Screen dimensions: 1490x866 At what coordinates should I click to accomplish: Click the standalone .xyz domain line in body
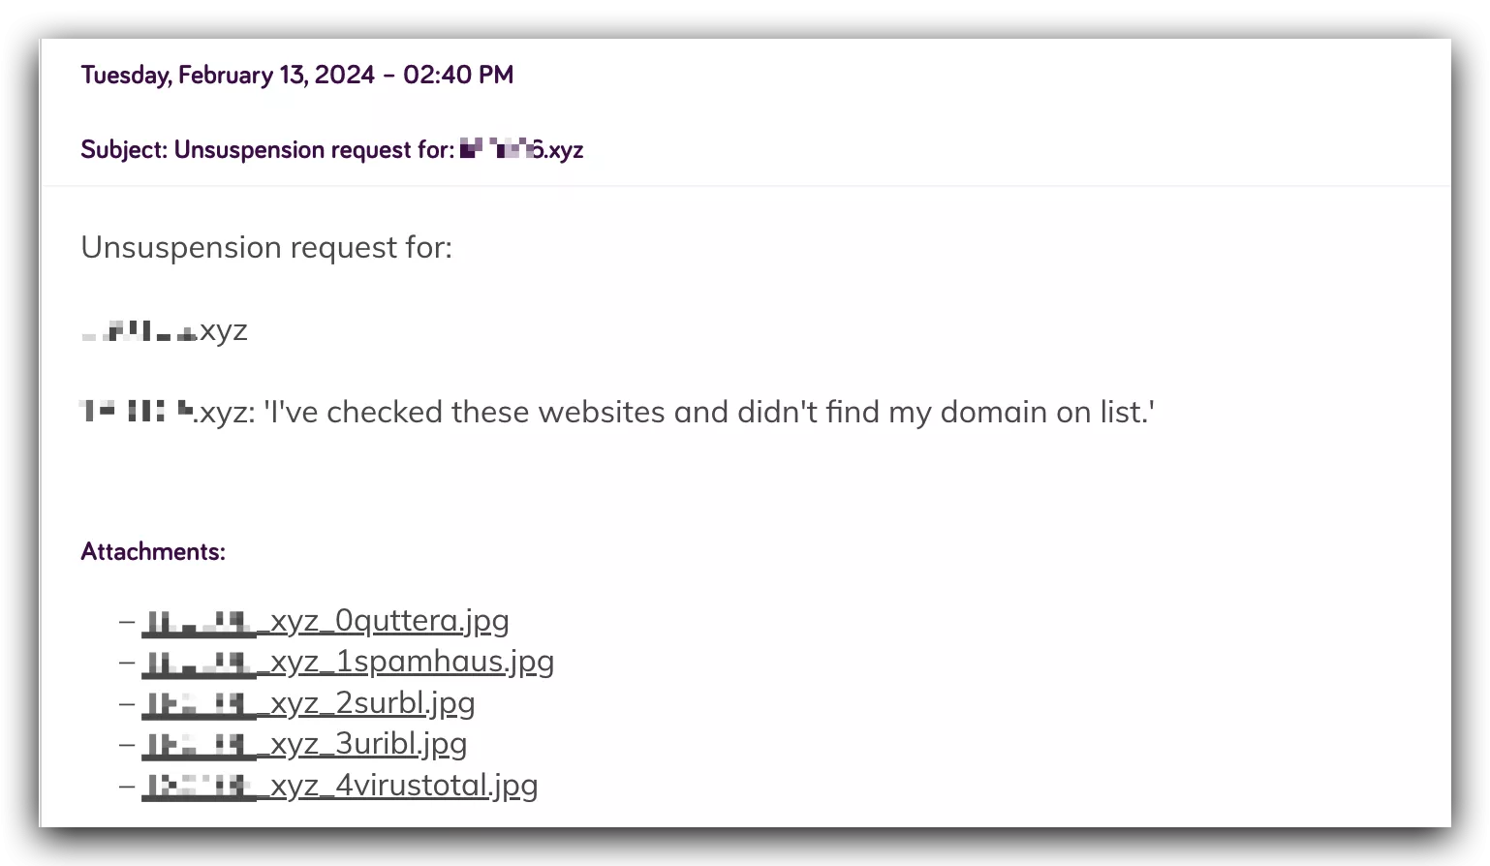[165, 331]
